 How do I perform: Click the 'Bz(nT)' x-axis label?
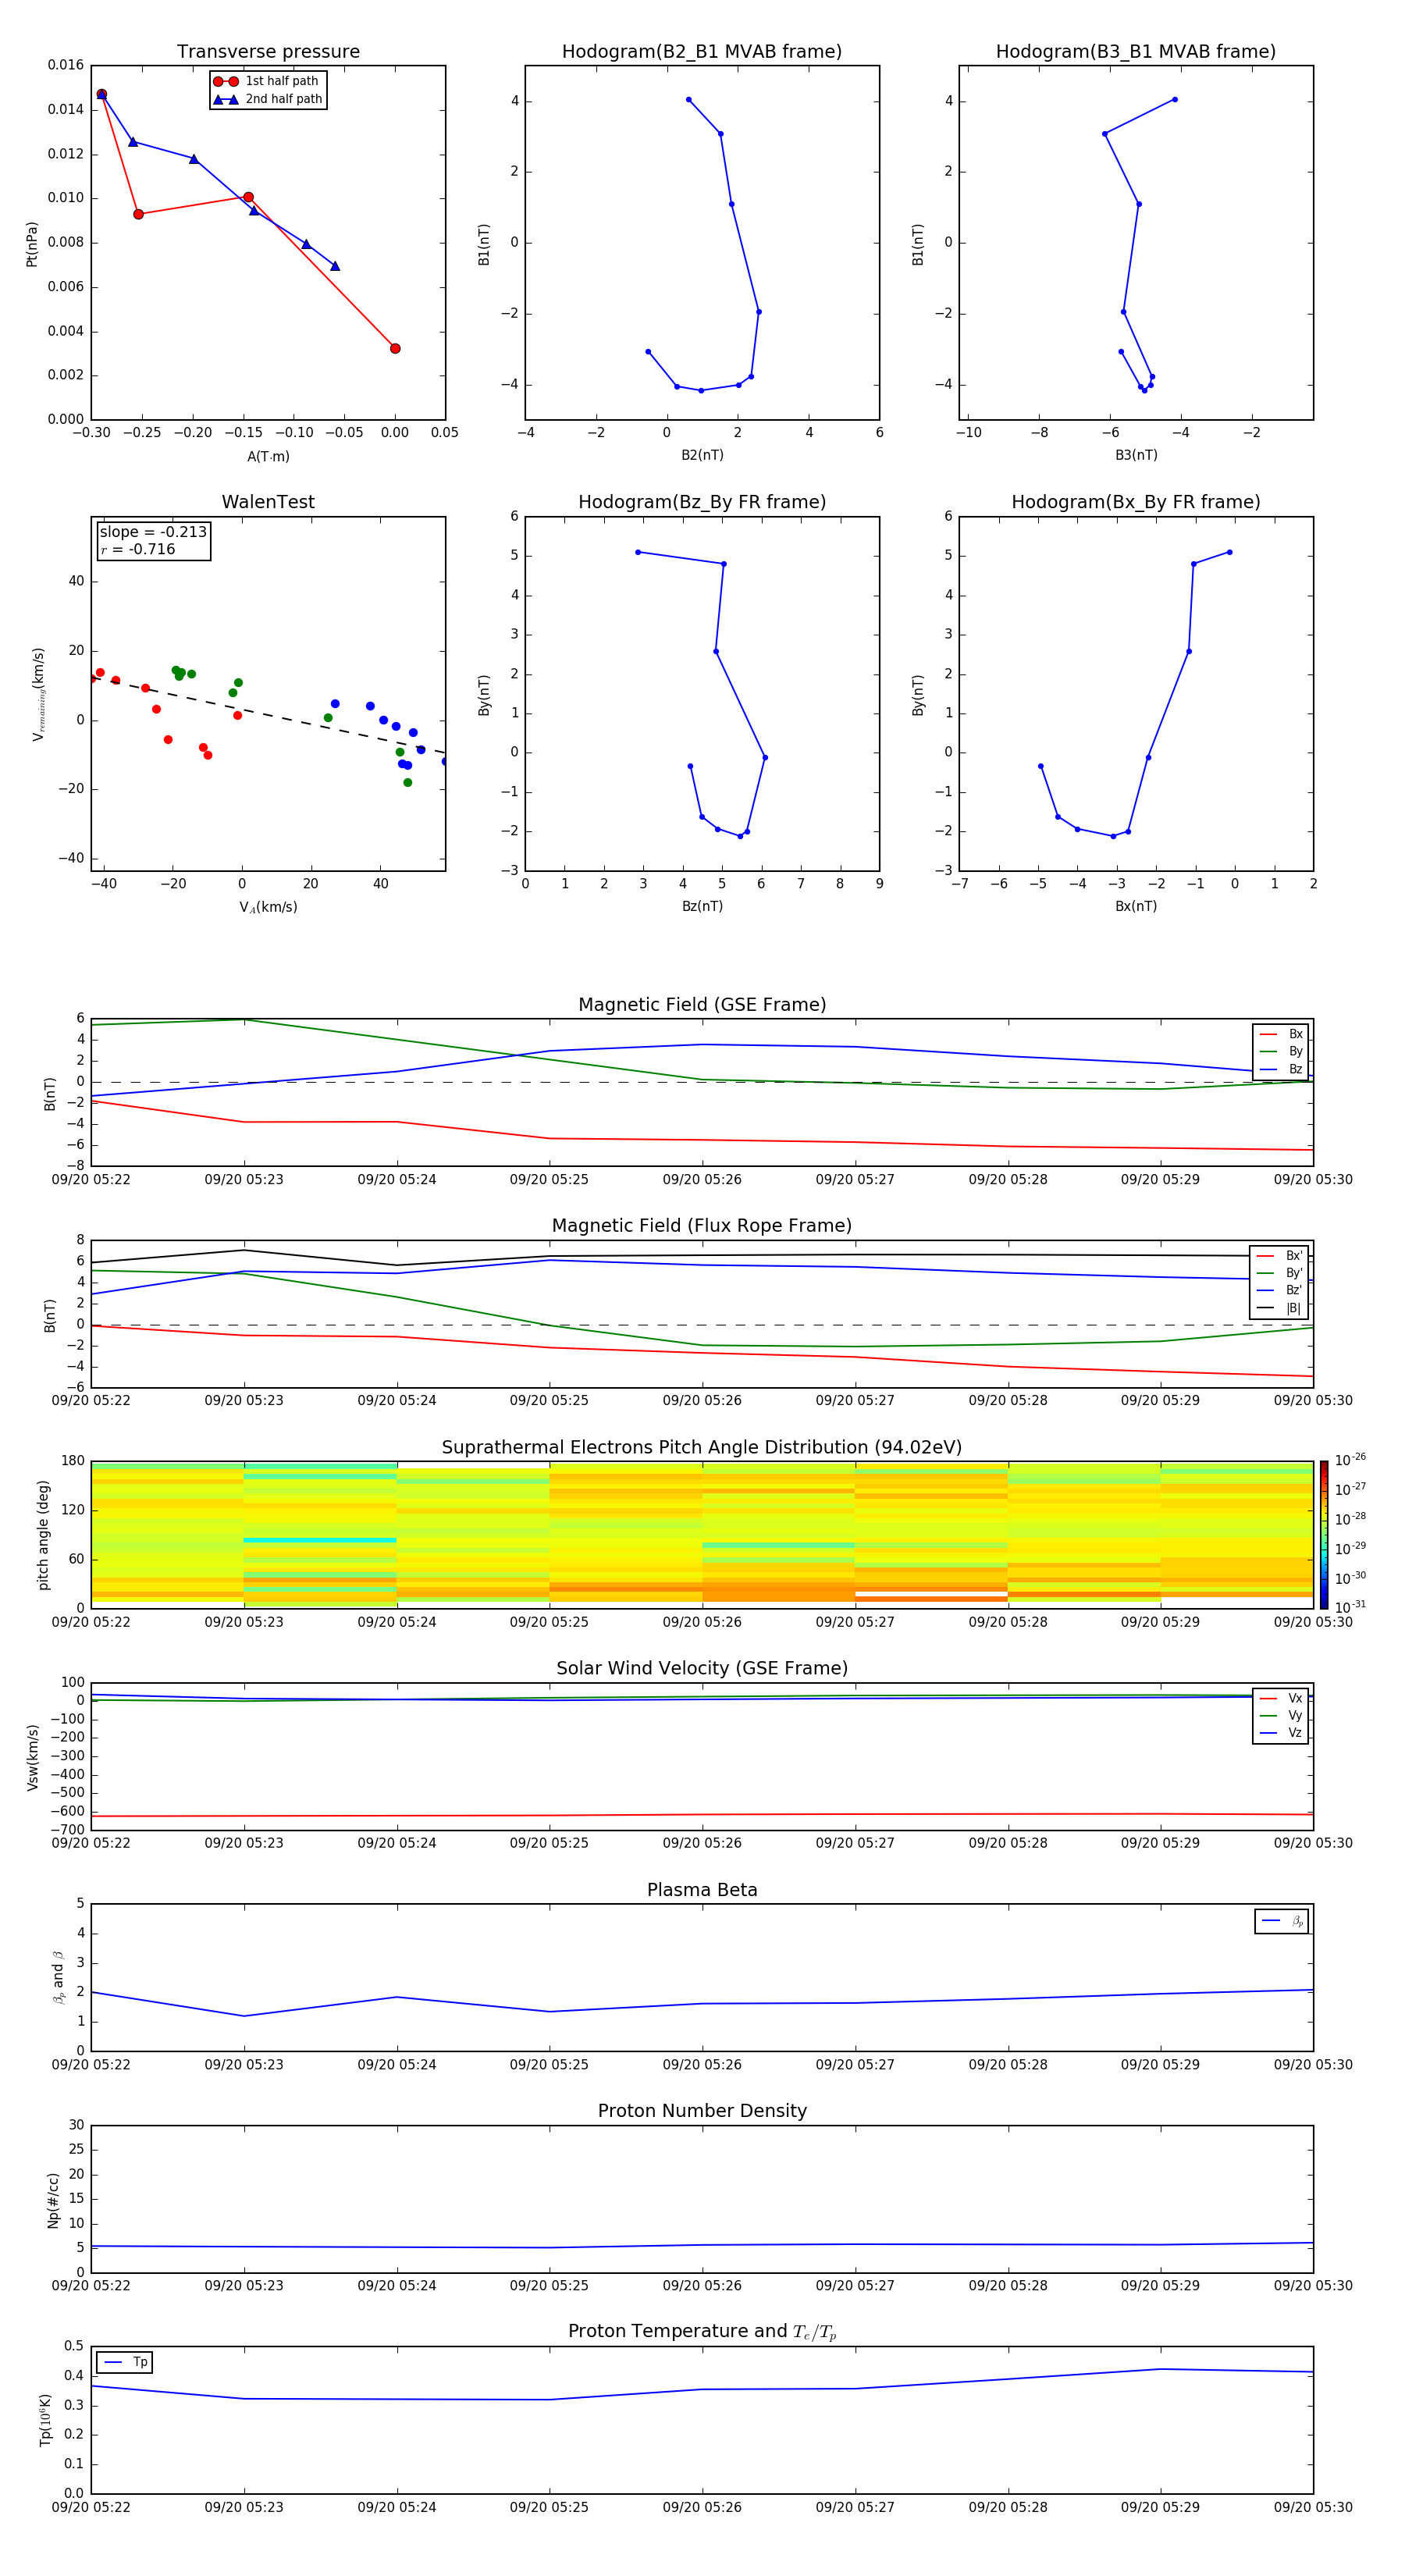(x=702, y=906)
